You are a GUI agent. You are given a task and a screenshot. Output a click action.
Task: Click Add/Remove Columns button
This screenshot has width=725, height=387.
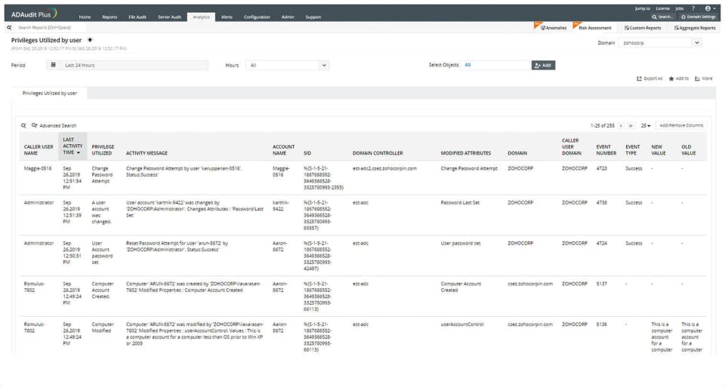(x=680, y=126)
